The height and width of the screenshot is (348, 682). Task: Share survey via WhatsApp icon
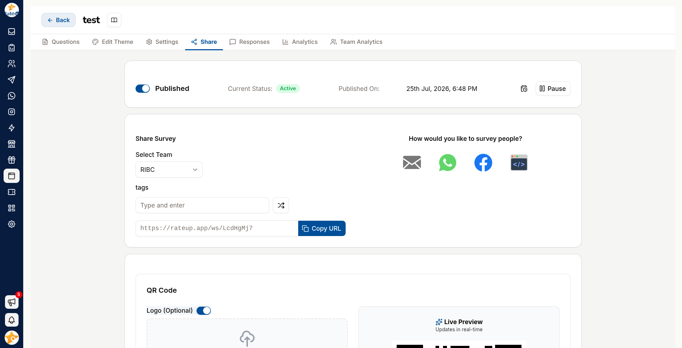[448, 163]
